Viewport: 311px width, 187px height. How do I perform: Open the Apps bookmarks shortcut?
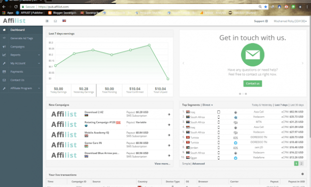tap(8, 13)
